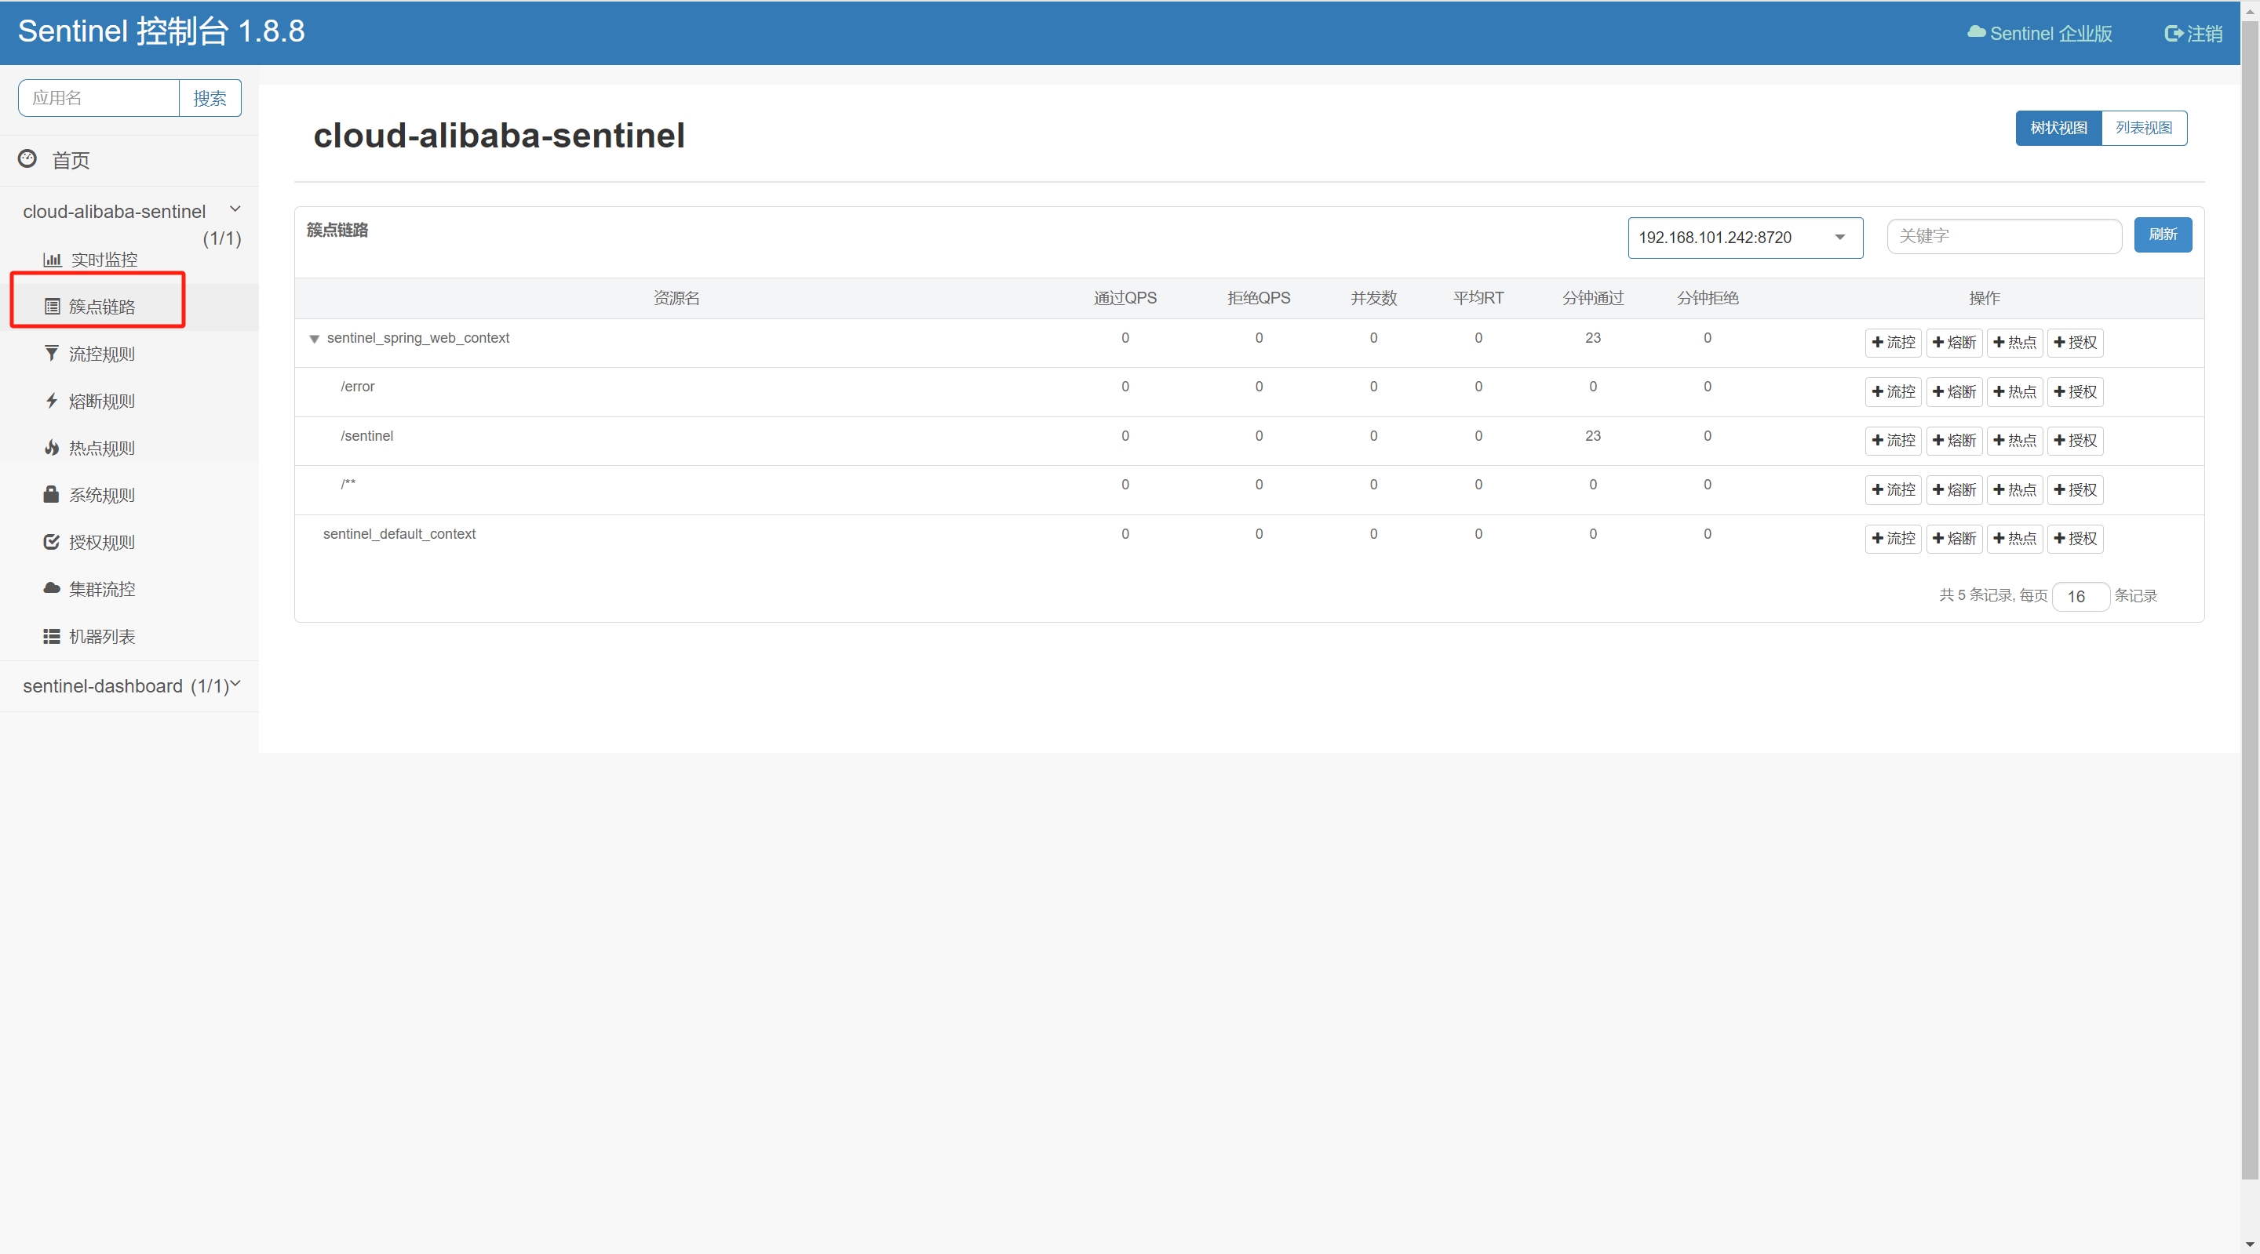Click the 首页 dashboard icon

(x=27, y=158)
